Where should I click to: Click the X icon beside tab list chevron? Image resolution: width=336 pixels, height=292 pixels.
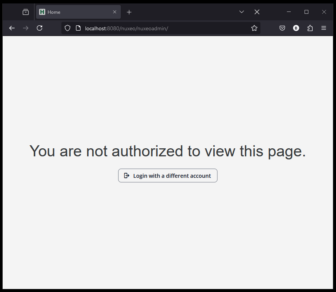[x=257, y=12]
